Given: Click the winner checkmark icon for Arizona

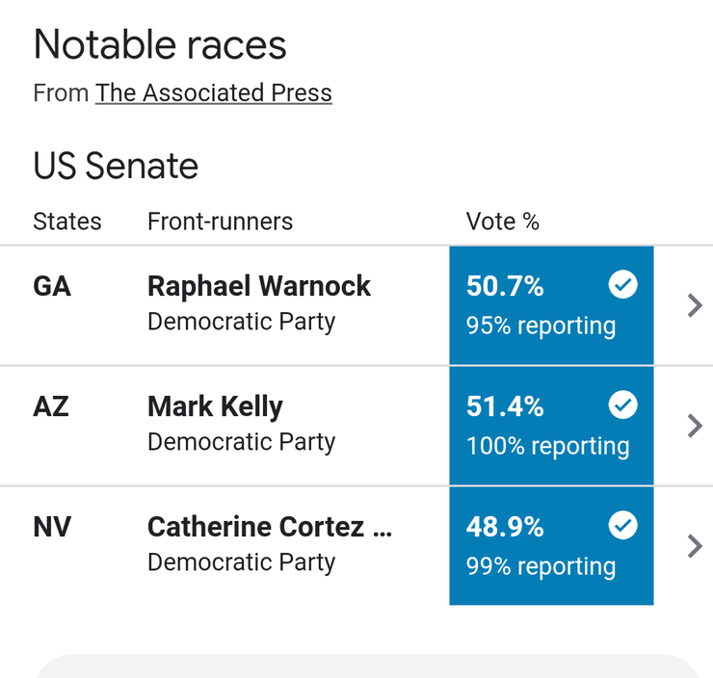Looking at the screenshot, I should coord(623,404).
